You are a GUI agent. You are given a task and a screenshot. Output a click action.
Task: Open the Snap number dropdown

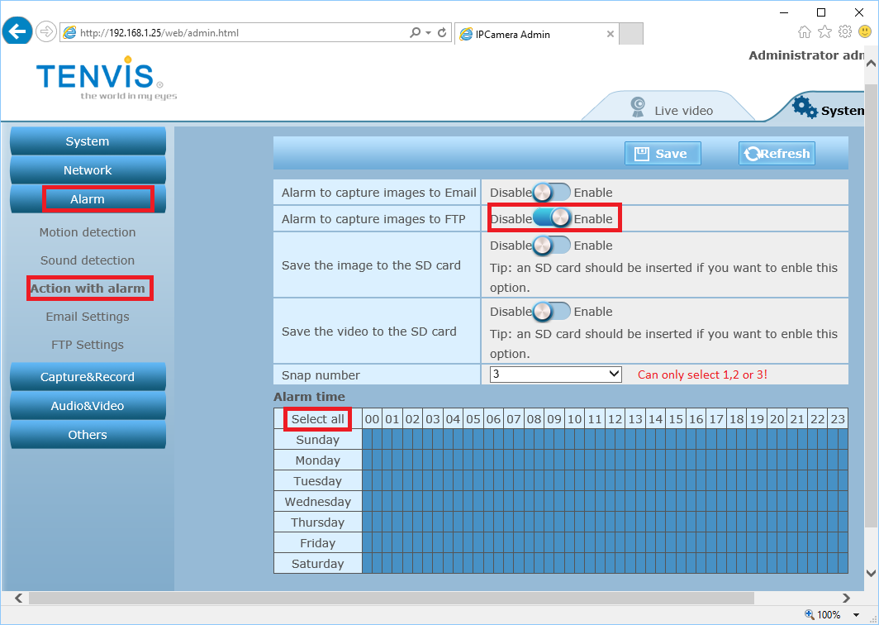coord(555,375)
